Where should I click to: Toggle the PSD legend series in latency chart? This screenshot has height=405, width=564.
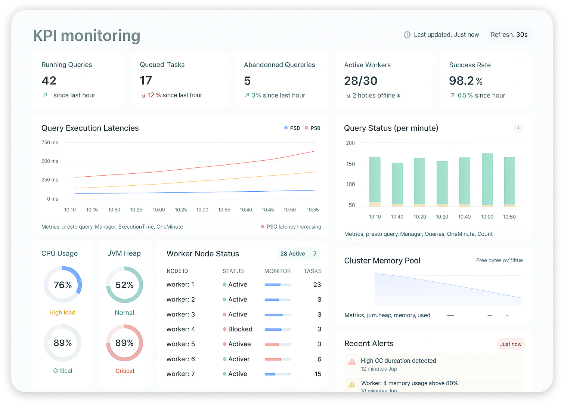click(292, 128)
